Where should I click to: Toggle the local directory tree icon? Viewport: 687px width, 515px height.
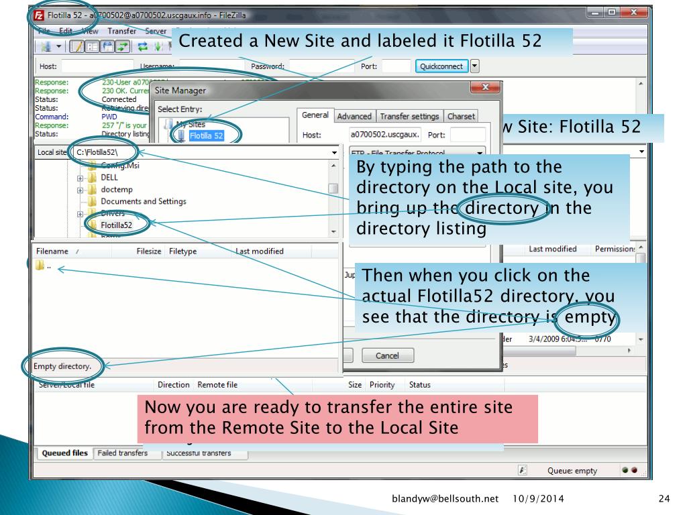[93, 46]
